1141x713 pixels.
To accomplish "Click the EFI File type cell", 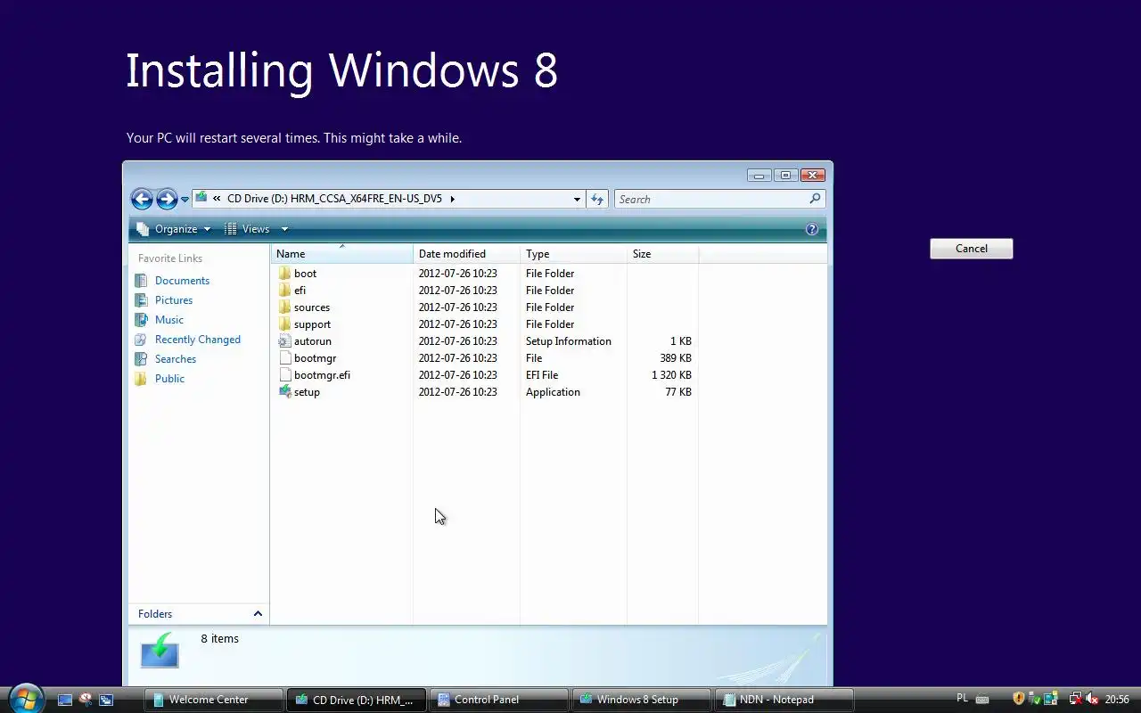I will [x=542, y=375].
